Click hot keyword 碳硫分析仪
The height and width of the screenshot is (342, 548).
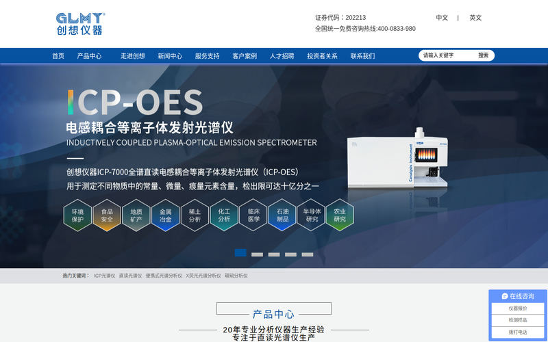(x=236, y=276)
